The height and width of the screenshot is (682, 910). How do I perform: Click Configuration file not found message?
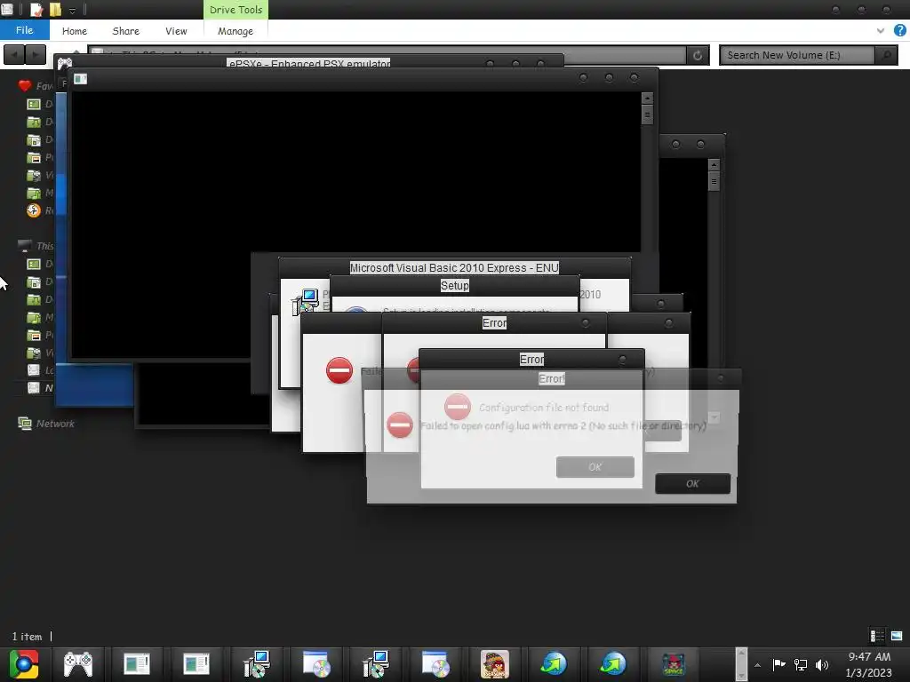(544, 408)
